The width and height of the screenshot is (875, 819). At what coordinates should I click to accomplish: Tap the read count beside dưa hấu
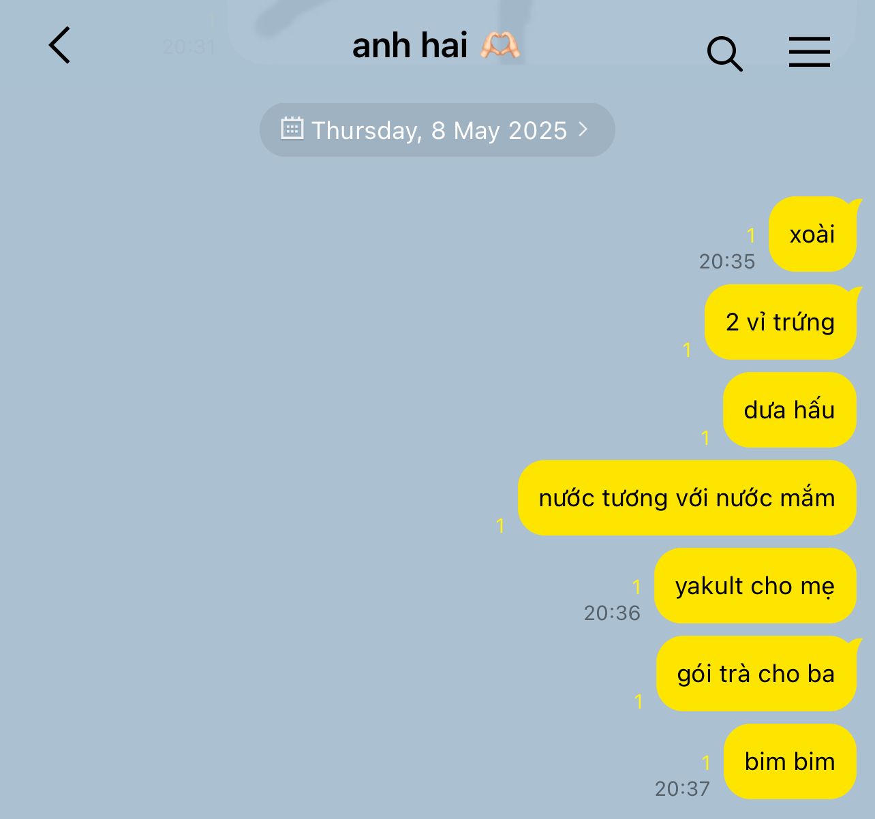705,437
